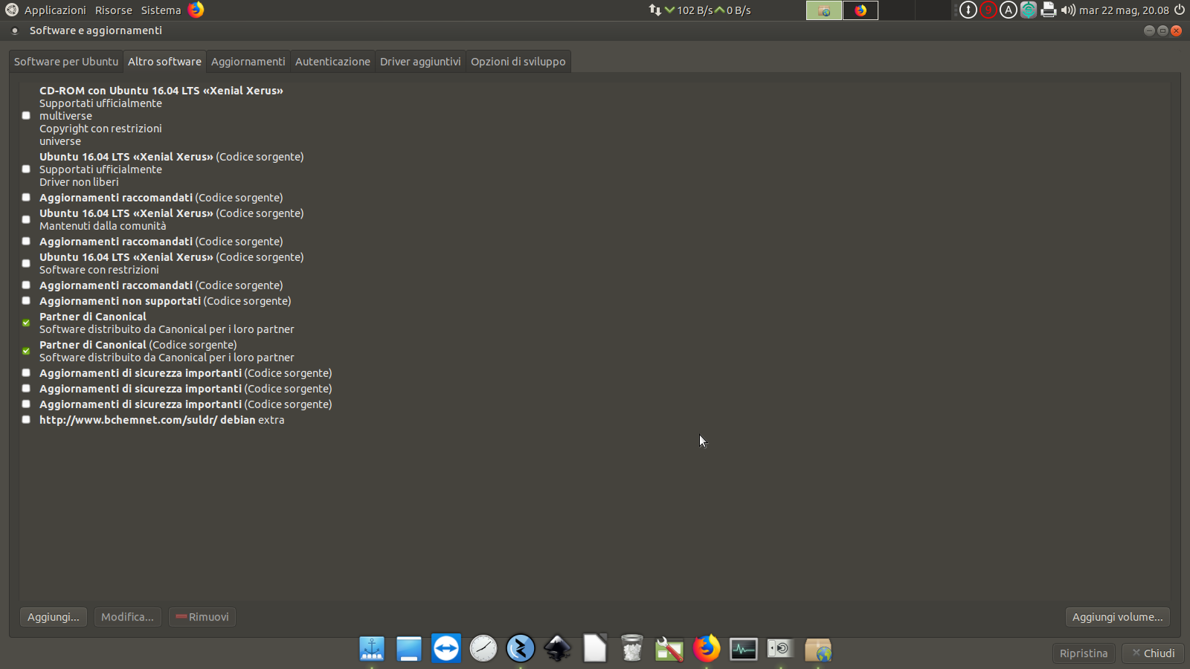The width and height of the screenshot is (1190, 669).
Task: Toggle Xenial Xerus 'Software con restrizioni' checkbox
Action: 26,263
